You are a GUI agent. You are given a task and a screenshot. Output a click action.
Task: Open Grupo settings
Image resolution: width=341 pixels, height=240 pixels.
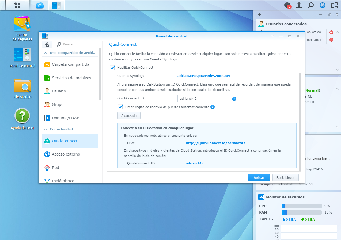tap(70, 104)
